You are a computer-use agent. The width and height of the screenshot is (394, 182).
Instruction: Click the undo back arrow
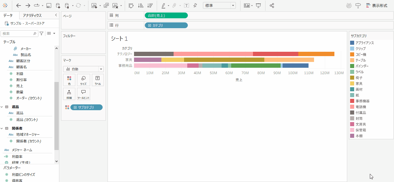click(19, 6)
